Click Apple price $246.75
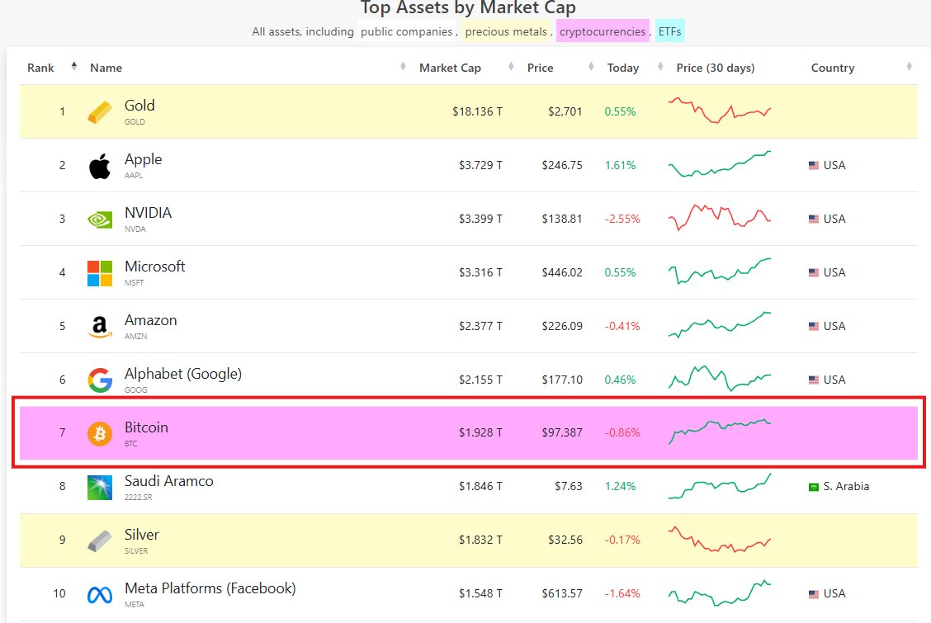931x623 pixels. [562, 165]
